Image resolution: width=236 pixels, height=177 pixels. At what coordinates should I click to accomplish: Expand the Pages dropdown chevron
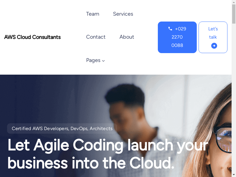pos(103,61)
